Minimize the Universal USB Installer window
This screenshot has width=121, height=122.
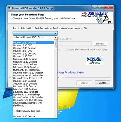tap(95, 8)
